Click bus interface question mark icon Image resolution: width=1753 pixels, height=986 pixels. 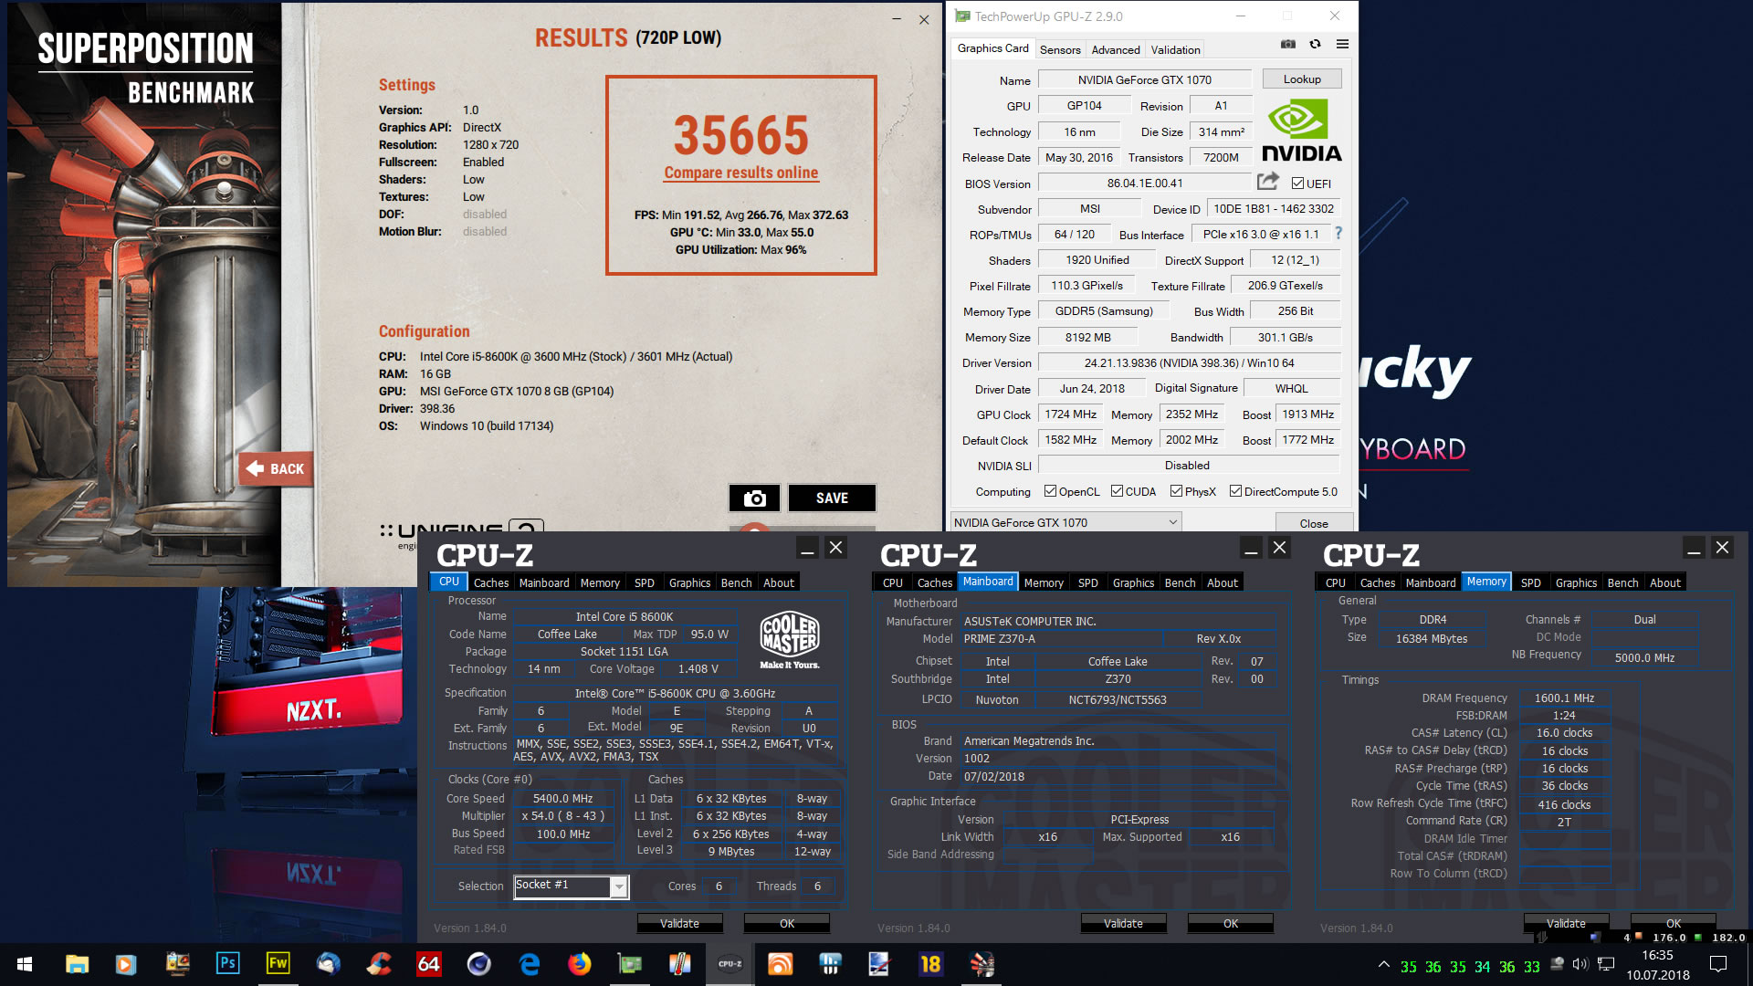(1338, 234)
